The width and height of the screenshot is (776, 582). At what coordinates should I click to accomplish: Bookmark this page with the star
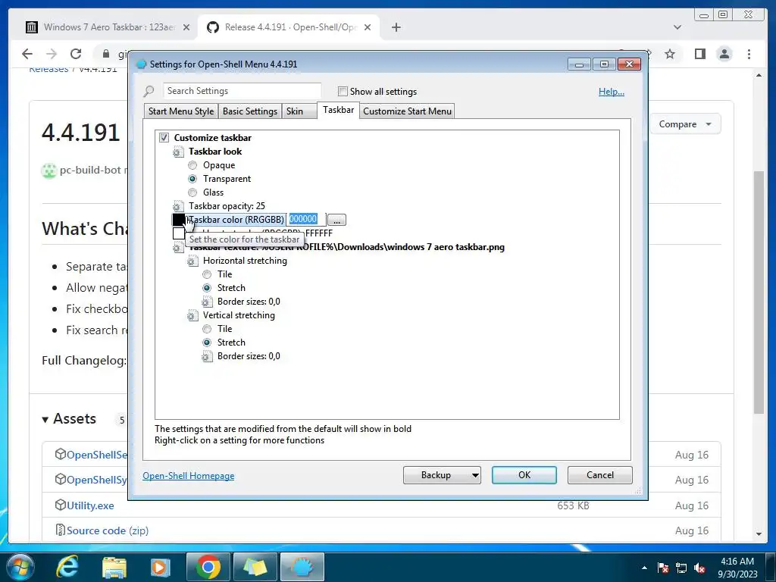click(670, 54)
